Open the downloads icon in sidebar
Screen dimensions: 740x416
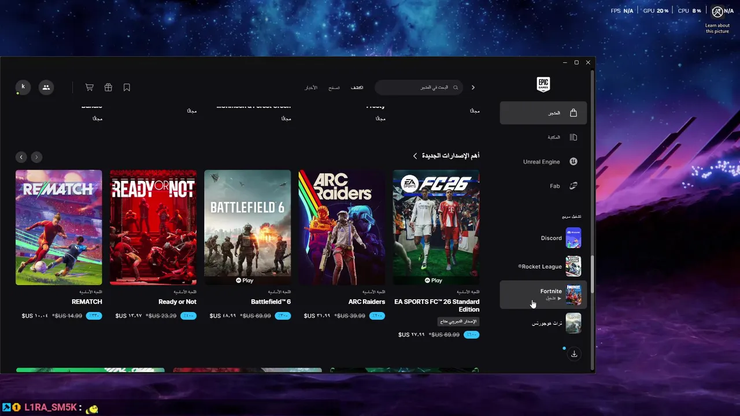click(574, 354)
